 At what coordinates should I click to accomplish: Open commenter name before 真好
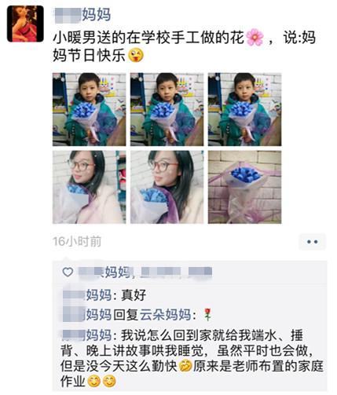tap(88, 295)
